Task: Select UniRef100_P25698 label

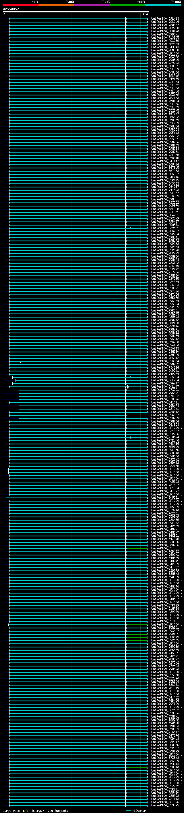Action: pyautogui.click(x=165, y=317)
